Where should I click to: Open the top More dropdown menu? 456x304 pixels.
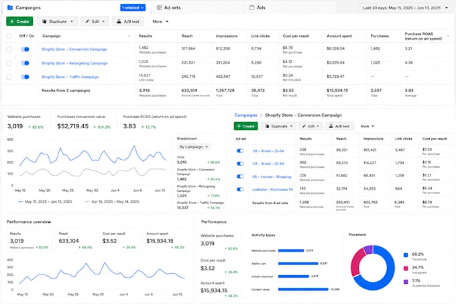click(160, 21)
